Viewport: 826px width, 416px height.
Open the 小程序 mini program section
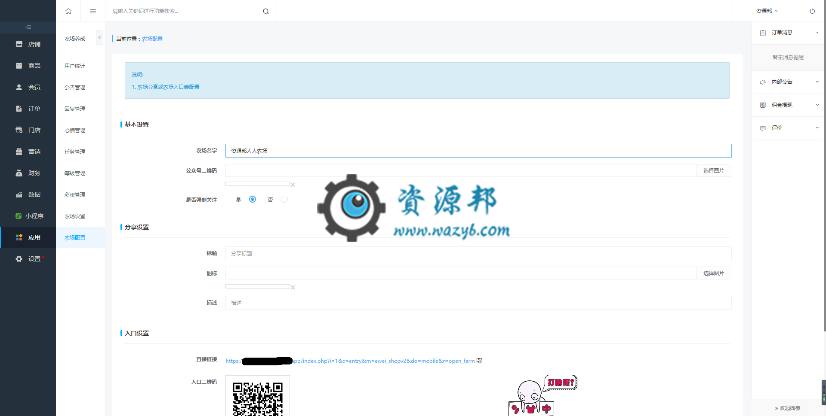pyautogui.click(x=28, y=216)
